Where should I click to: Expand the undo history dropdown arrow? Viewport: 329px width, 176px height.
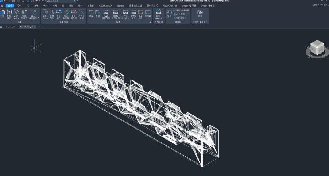point(39,1)
